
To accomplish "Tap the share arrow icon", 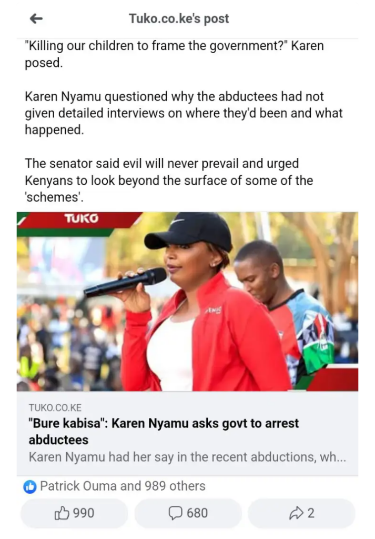I will (296, 513).
